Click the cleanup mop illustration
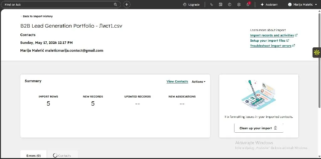321x159 pixels. click(x=259, y=95)
